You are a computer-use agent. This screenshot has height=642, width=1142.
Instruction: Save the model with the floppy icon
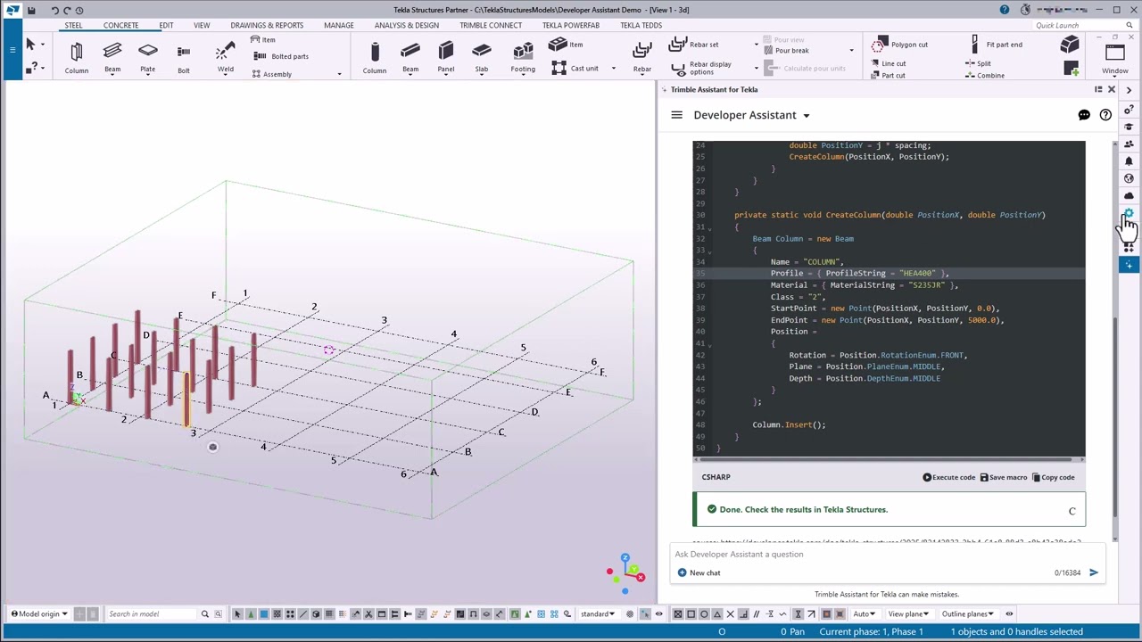(x=31, y=10)
